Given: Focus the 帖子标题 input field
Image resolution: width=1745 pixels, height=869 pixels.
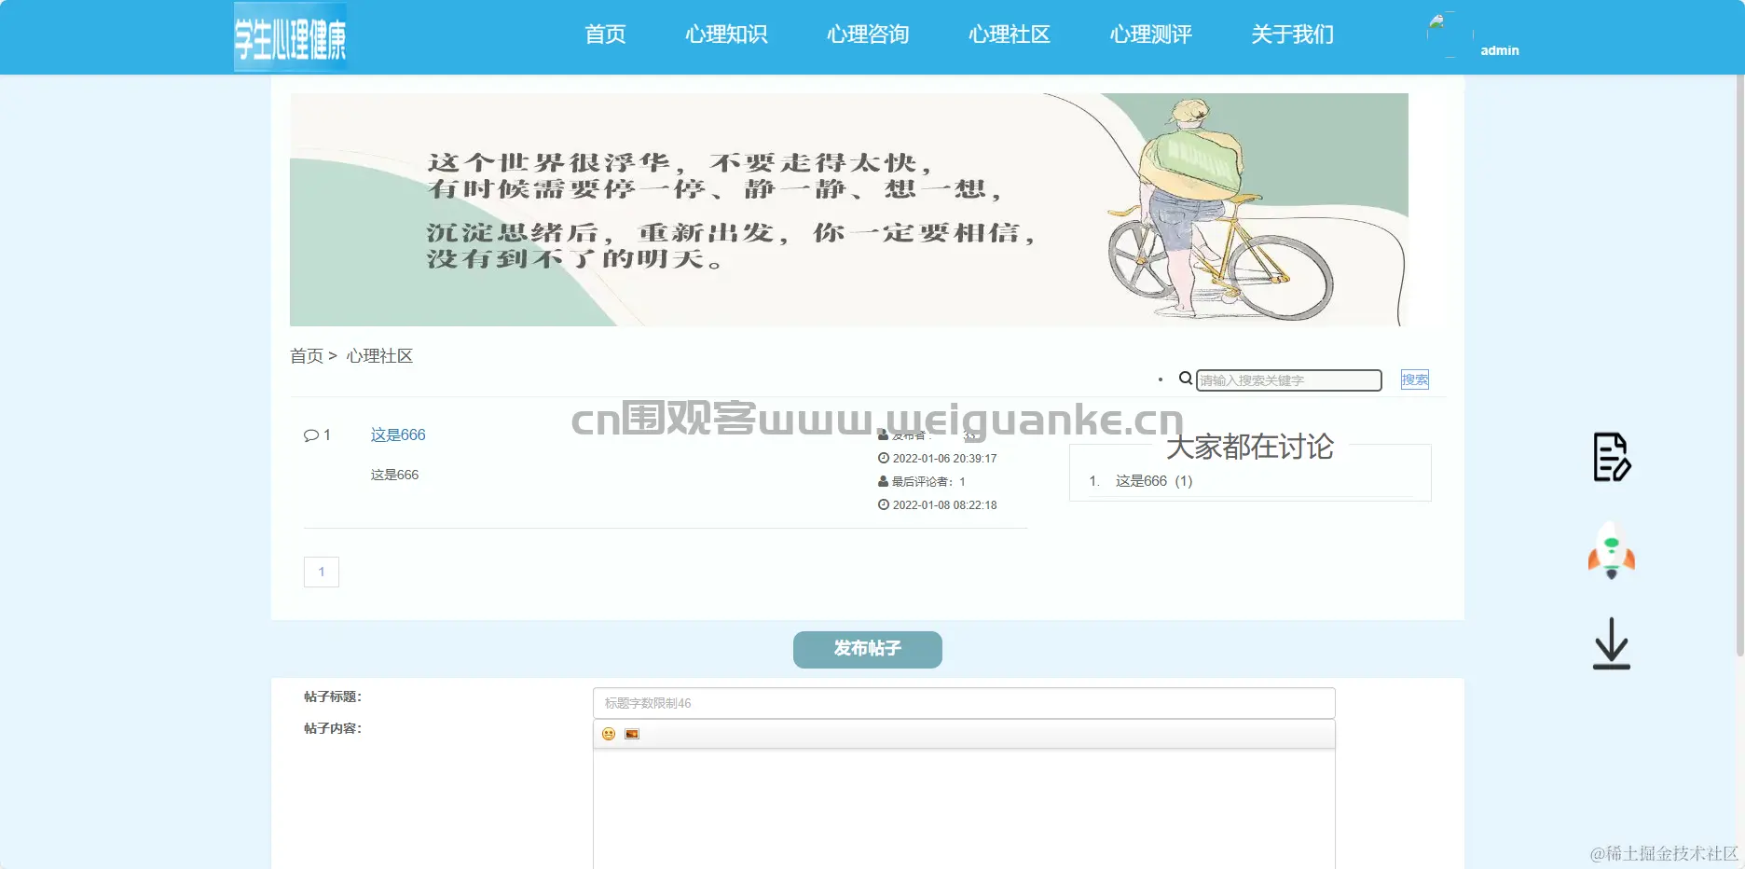Looking at the screenshot, I should 964,703.
